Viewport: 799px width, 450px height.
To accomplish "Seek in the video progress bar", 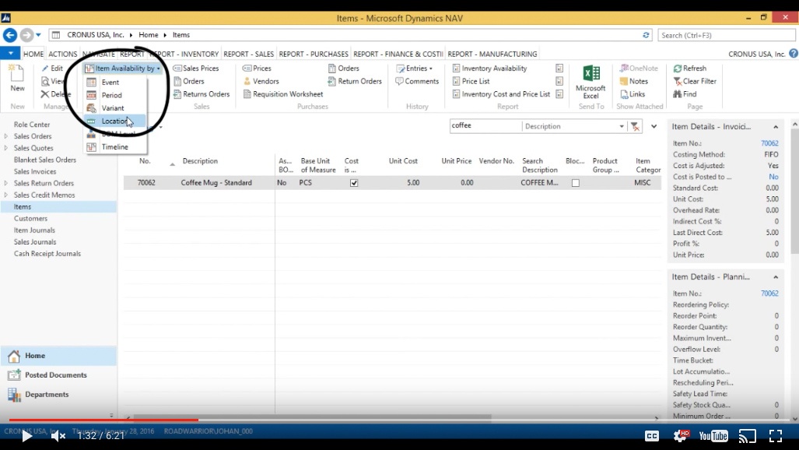I will pos(400,420).
